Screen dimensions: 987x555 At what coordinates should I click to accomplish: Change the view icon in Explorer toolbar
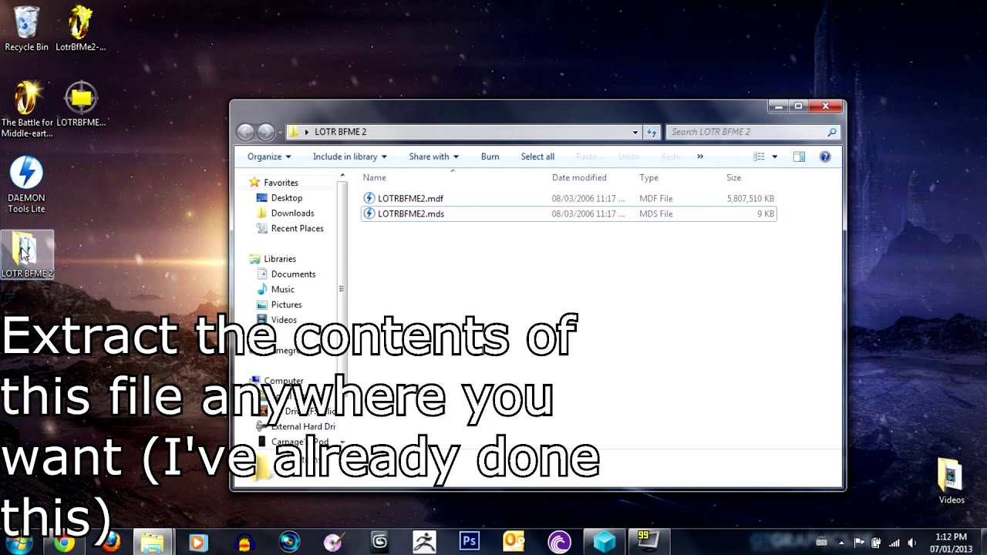pyautogui.click(x=759, y=156)
